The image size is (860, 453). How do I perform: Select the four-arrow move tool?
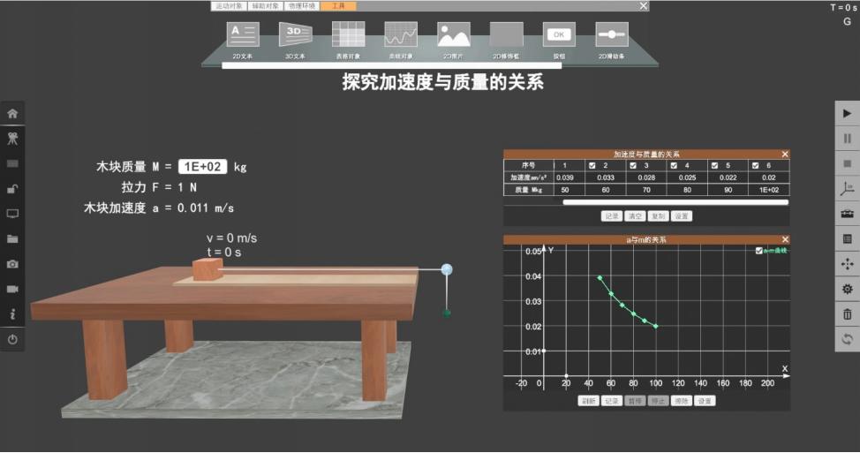click(848, 264)
